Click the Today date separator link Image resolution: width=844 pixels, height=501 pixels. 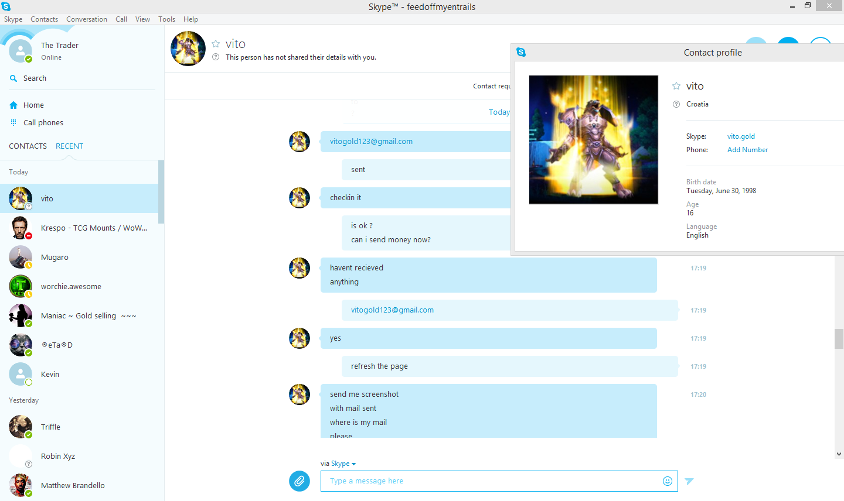click(x=499, y=112)
